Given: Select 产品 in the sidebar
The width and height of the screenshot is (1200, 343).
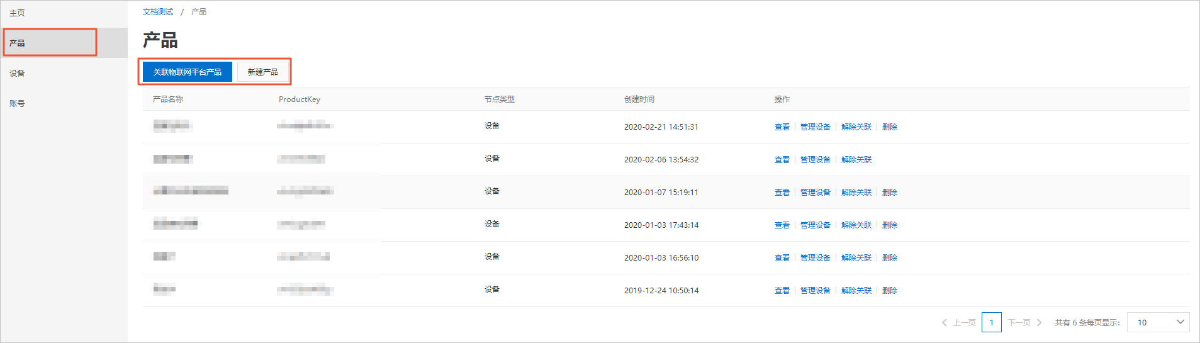Looking at the screenshot, I should [64, 43].
